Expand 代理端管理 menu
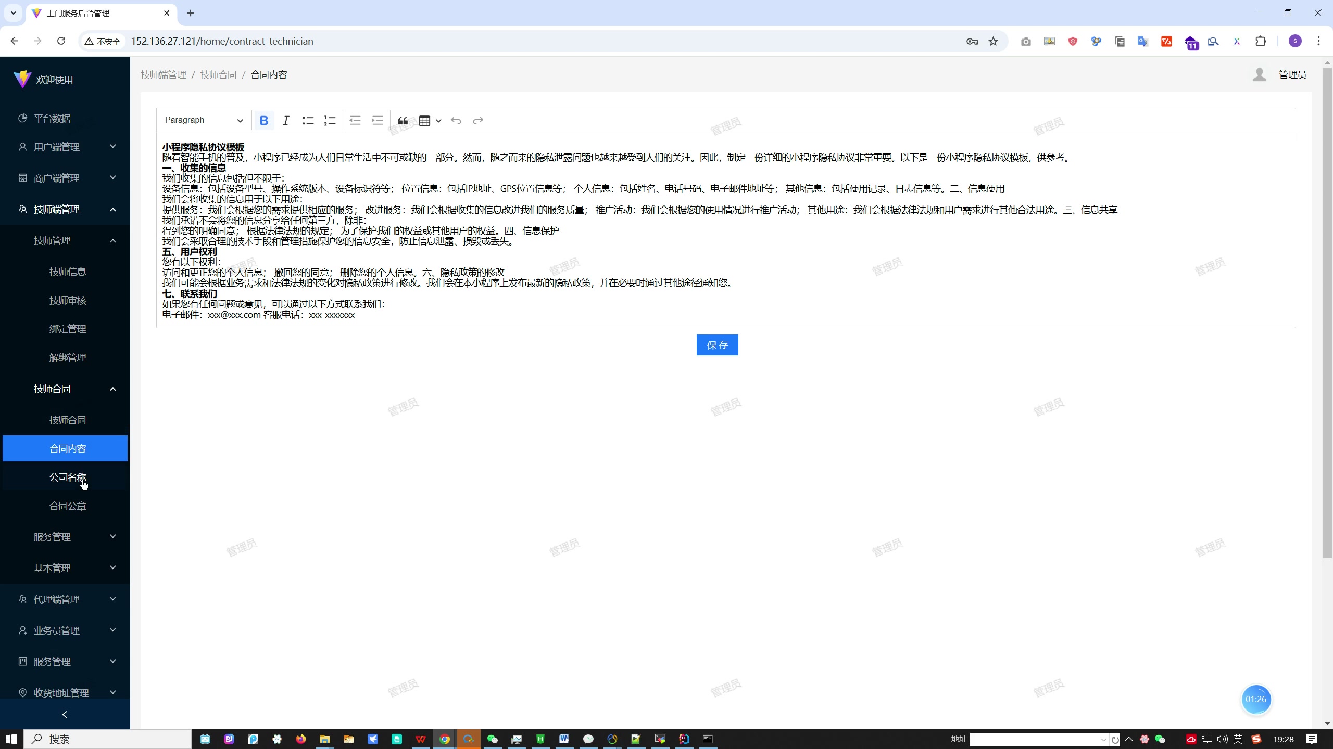 65,599
